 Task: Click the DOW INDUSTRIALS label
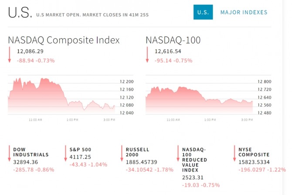(31, 152)
